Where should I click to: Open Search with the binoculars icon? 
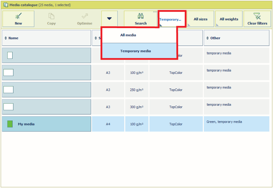click(141, 16)
